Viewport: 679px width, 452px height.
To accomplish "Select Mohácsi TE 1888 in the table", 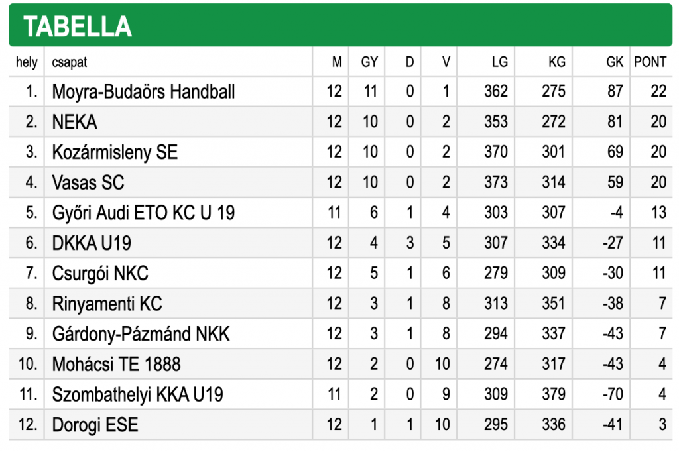I will (x=116, y=365).
